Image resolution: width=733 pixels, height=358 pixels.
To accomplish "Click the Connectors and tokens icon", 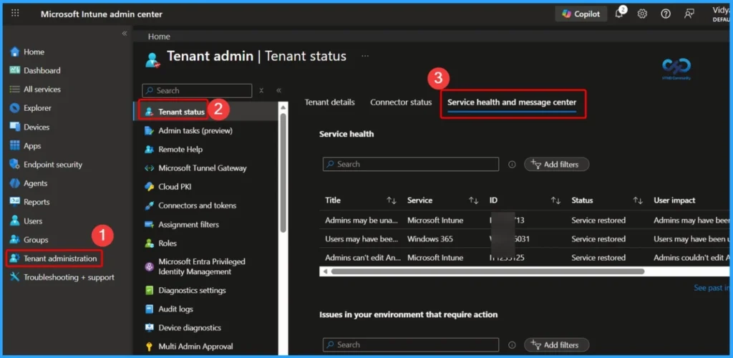I will (x=149, y=205).
